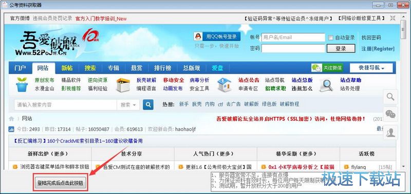Screen dimensions: 411x194
Task: Select the 网站 nav tab
Action: 43,68
